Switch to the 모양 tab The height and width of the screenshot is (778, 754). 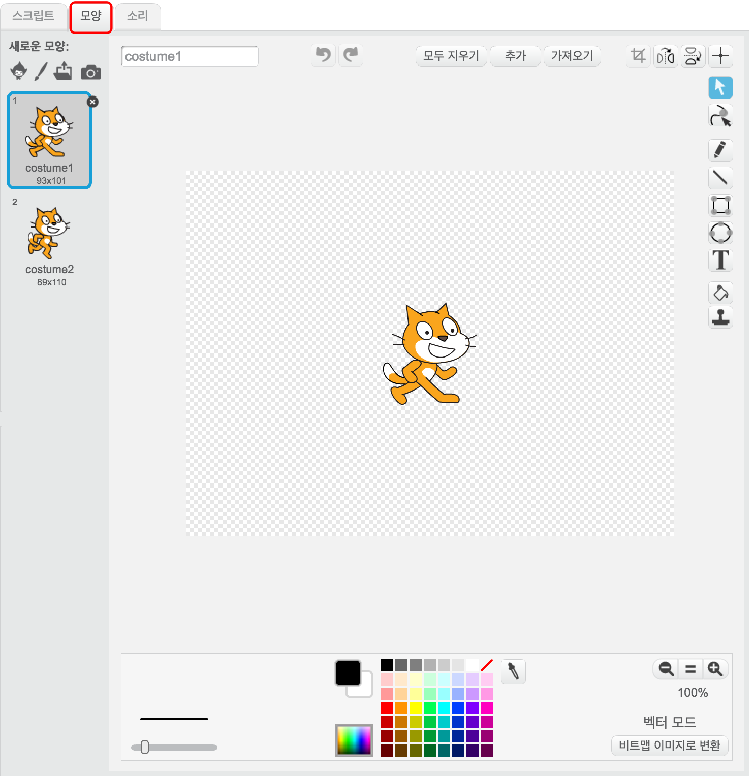[91, 16]
